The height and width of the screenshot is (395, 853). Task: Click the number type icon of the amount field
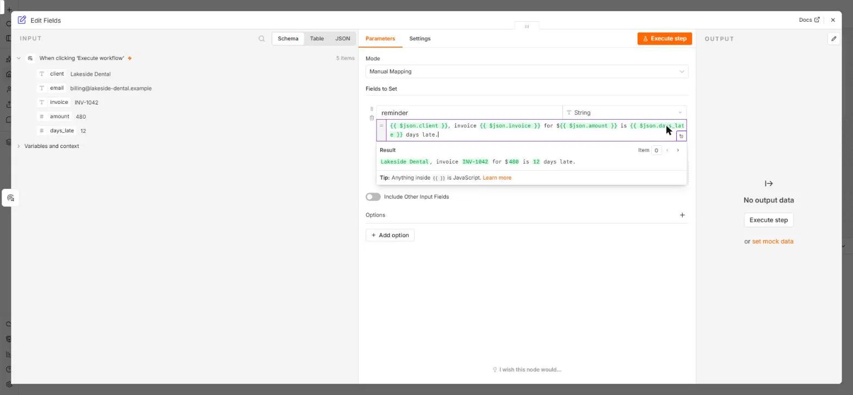tap(41, 116)
